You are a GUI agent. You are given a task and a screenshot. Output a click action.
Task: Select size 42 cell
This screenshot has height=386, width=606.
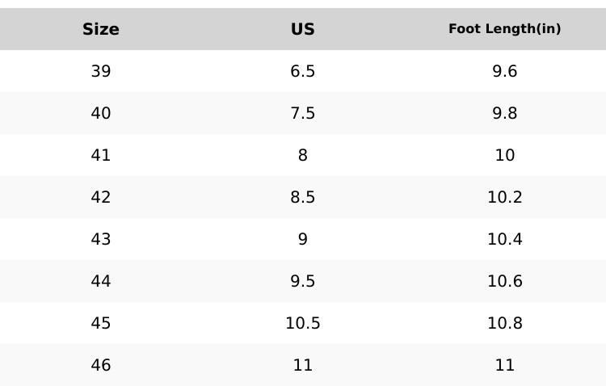[x=101, y=197]
